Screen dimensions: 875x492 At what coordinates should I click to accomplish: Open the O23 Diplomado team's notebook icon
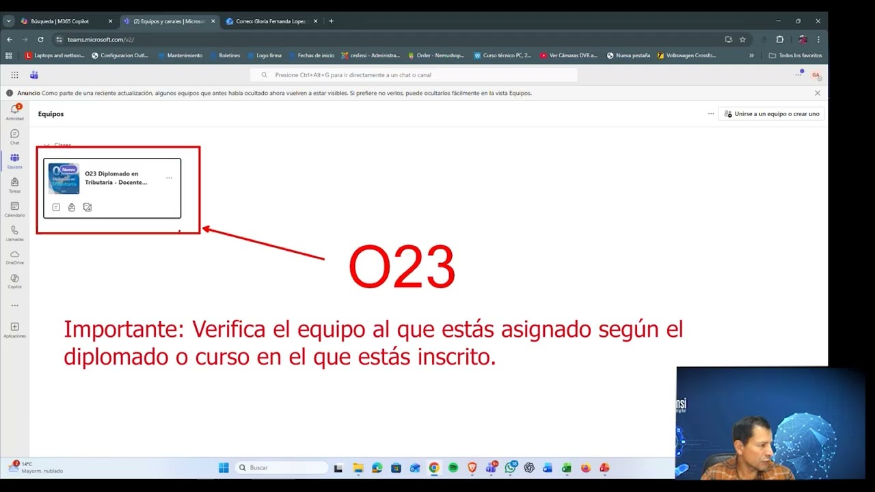56,207
